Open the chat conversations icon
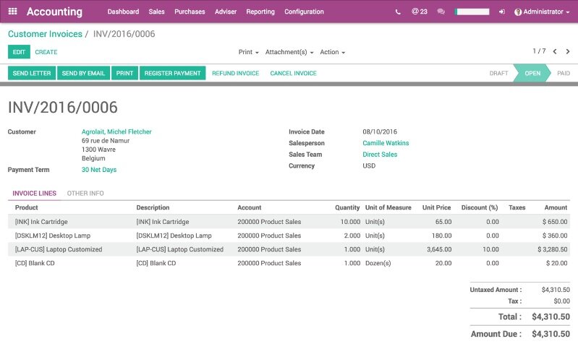 click(441, 12)
